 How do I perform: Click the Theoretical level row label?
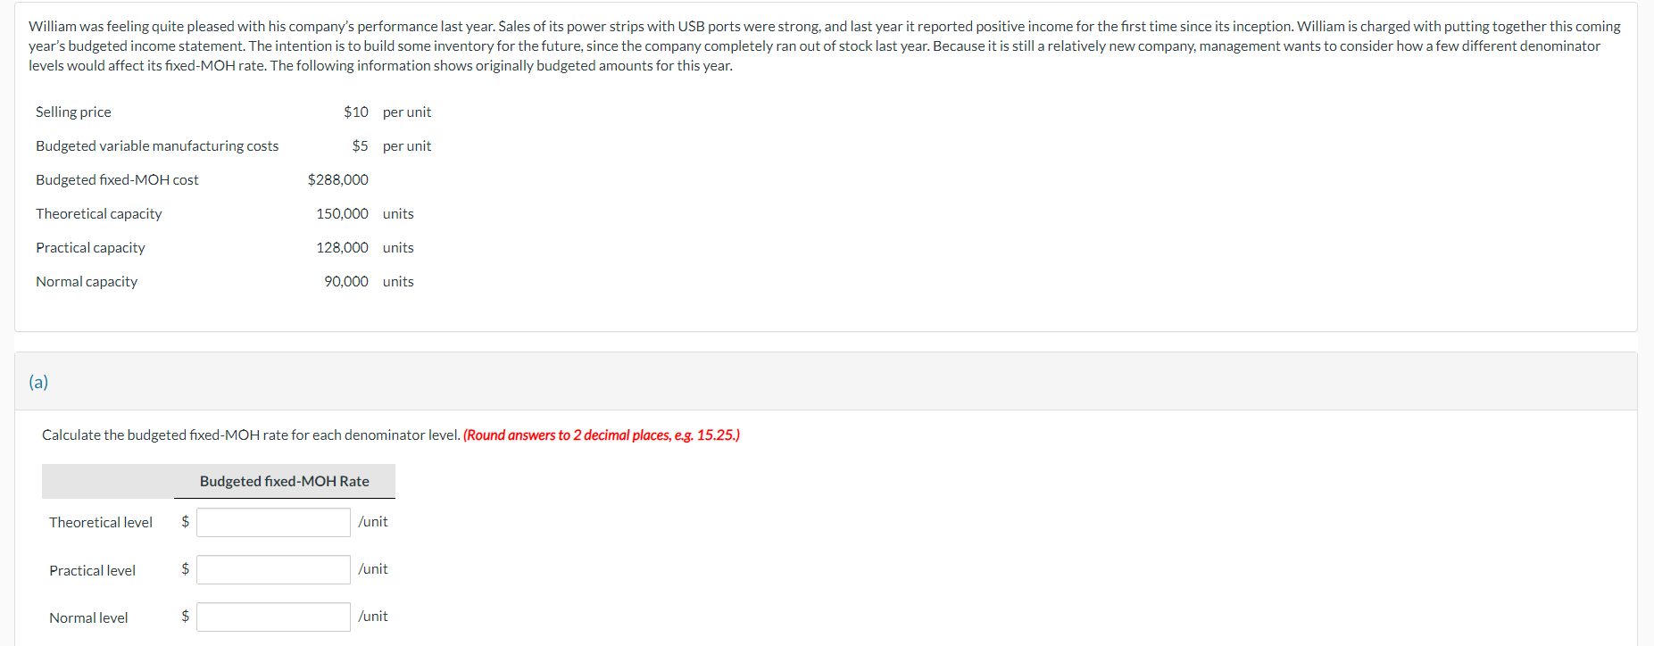pyautogui.click(x=100, y=522)
